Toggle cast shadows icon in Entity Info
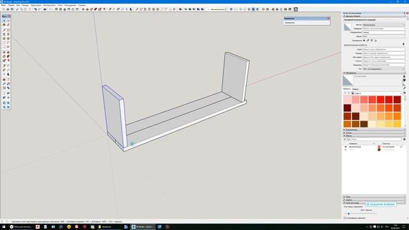 376,40
